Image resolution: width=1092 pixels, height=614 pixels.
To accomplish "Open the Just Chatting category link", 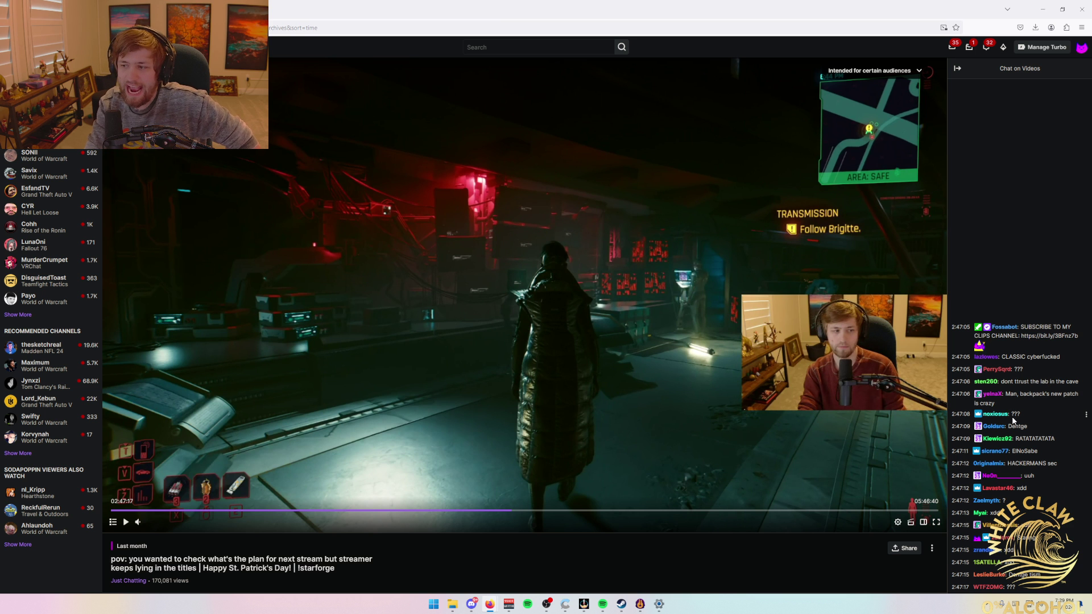I will pyautogui.click(x=128, y=580).
